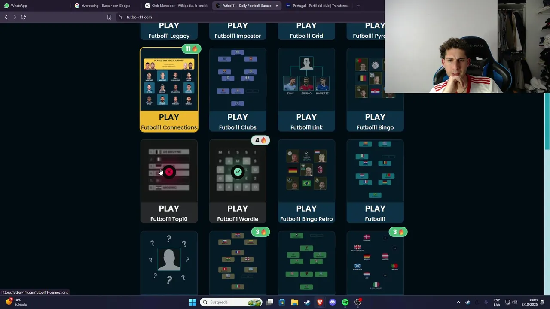Click the red X failed icon on Top10
The image size is (550, 309).
[x=169, y=172]
